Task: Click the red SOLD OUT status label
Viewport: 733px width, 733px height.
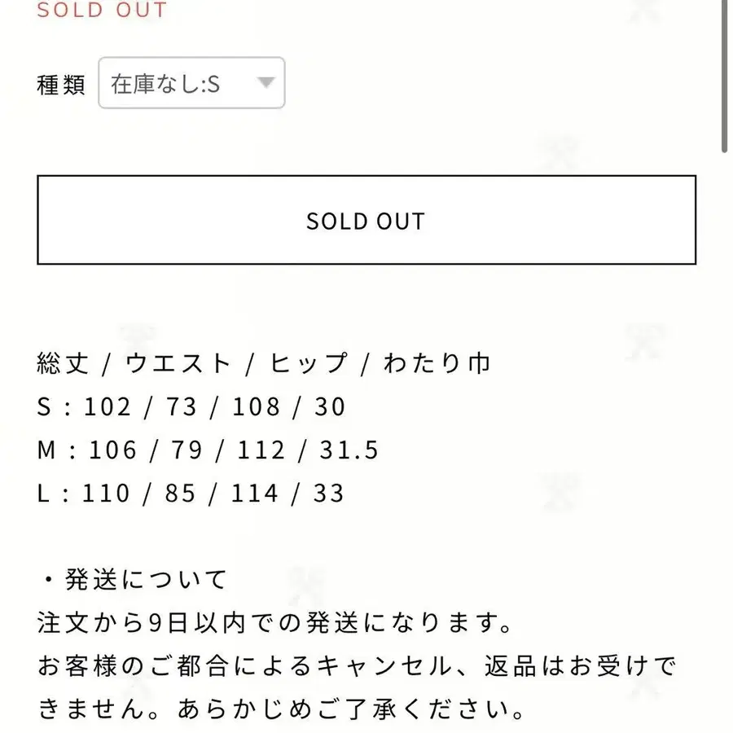Action: 102,11
